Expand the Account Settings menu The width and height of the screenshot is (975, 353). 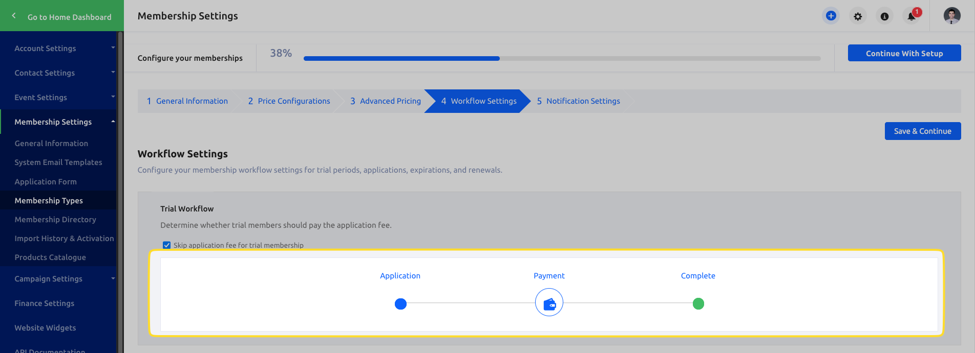coord(58,48)
